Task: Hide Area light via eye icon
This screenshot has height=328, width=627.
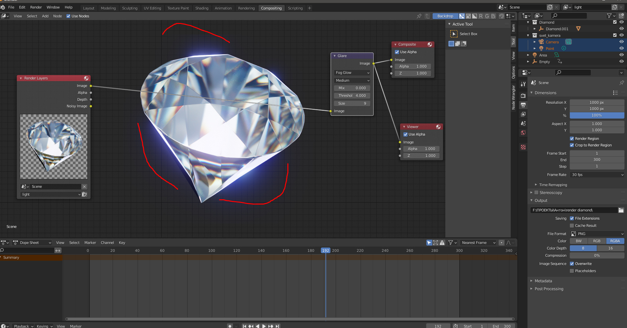Action: click(x=621, y=55)
